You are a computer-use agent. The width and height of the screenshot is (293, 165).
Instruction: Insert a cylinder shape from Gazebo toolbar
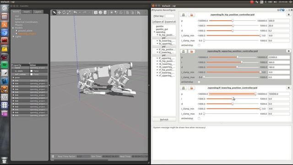coord(105,12)
